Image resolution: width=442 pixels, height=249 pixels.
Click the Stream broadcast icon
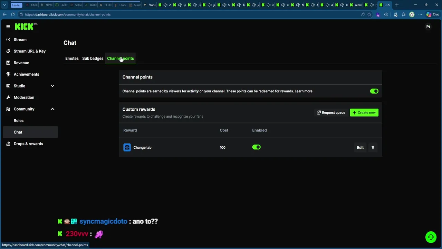click(x=8, y=40)
